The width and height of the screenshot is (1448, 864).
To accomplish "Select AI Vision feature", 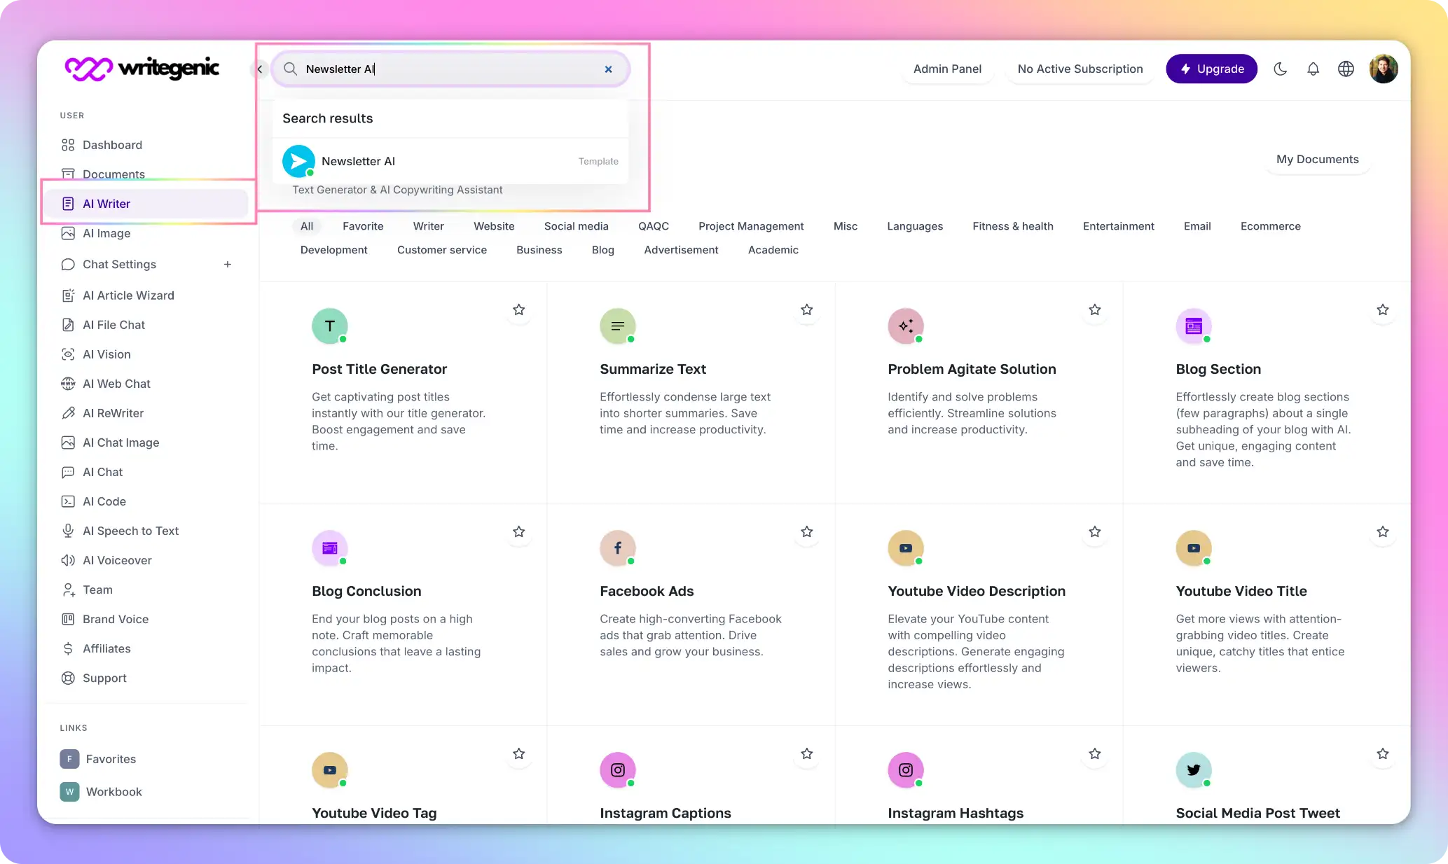I will point(107,354).
